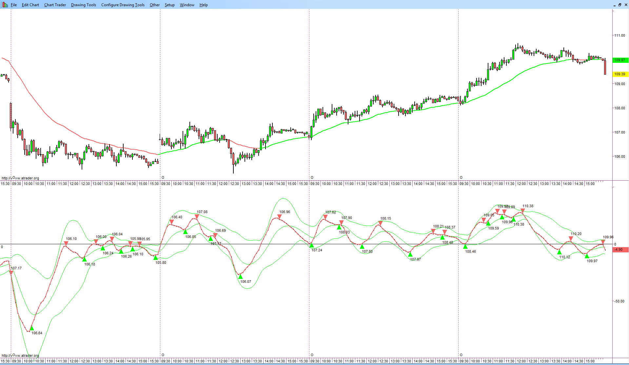Click the green up-triangle signal labeled 107.80
629x365 pixels.
362,246
